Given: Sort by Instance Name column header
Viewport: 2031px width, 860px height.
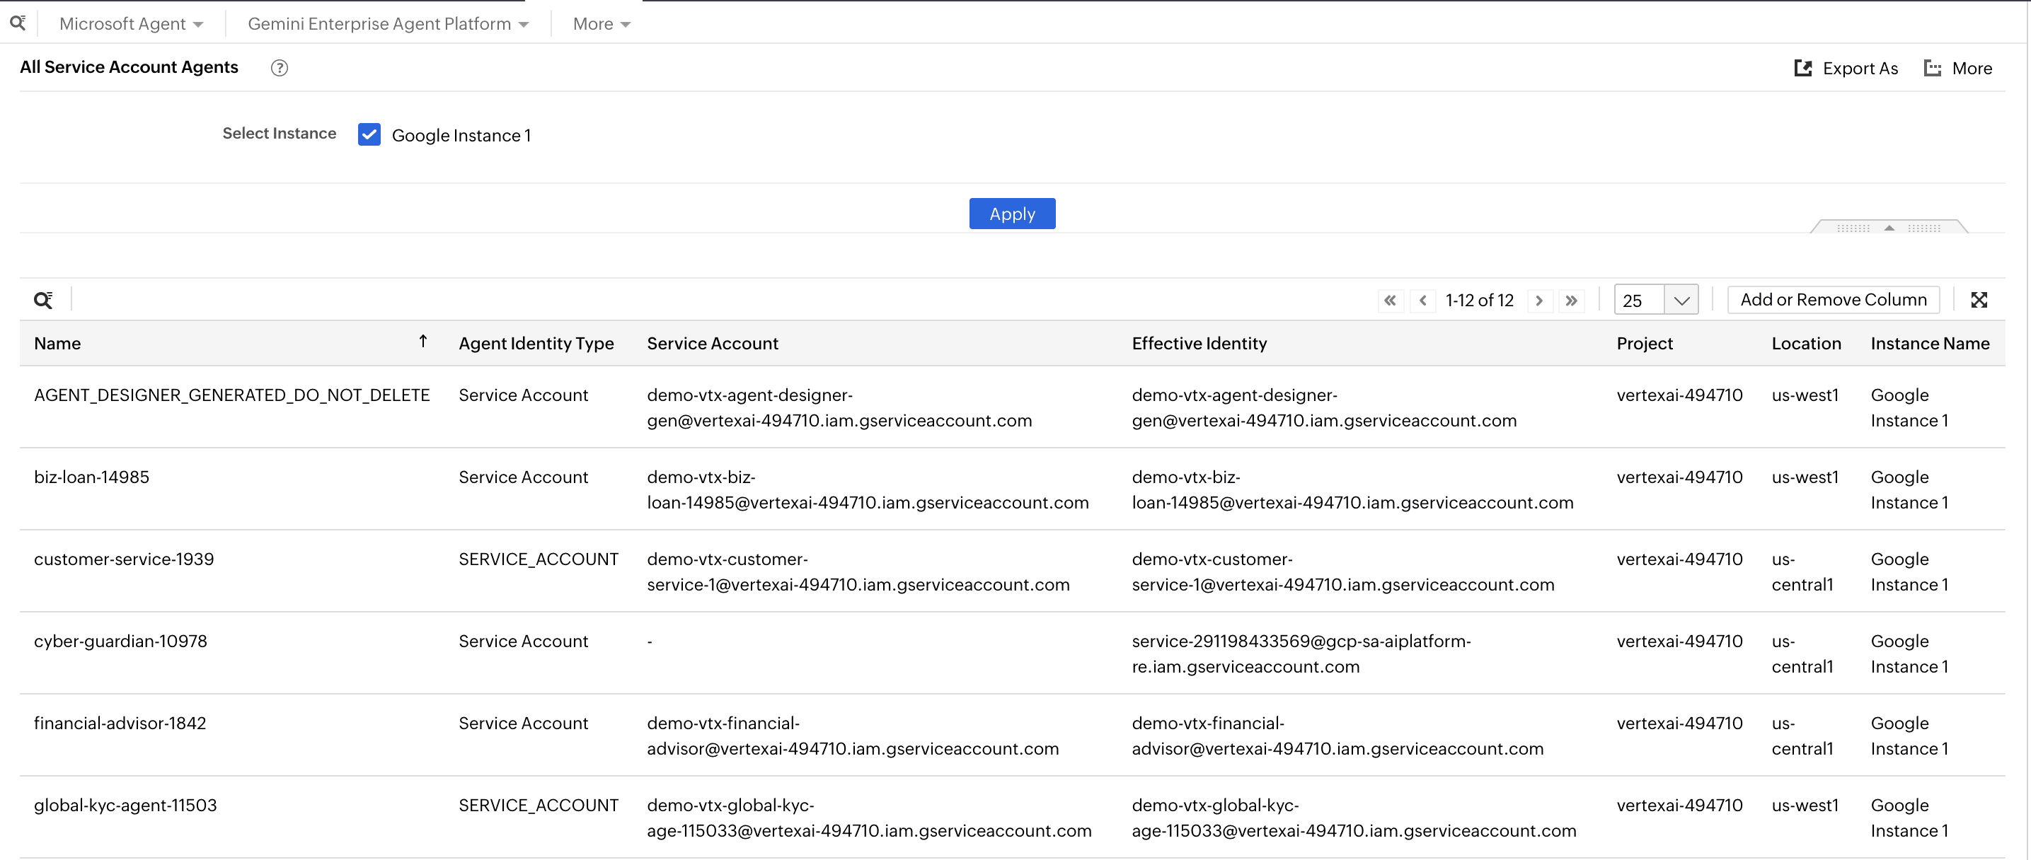Looking at the screenshot, I should (x=1930, y=343).
